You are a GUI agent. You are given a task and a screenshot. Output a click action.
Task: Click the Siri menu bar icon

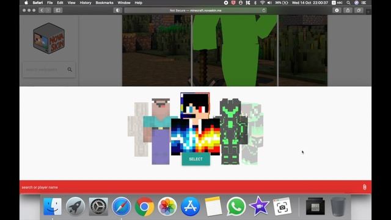(356, 2)
